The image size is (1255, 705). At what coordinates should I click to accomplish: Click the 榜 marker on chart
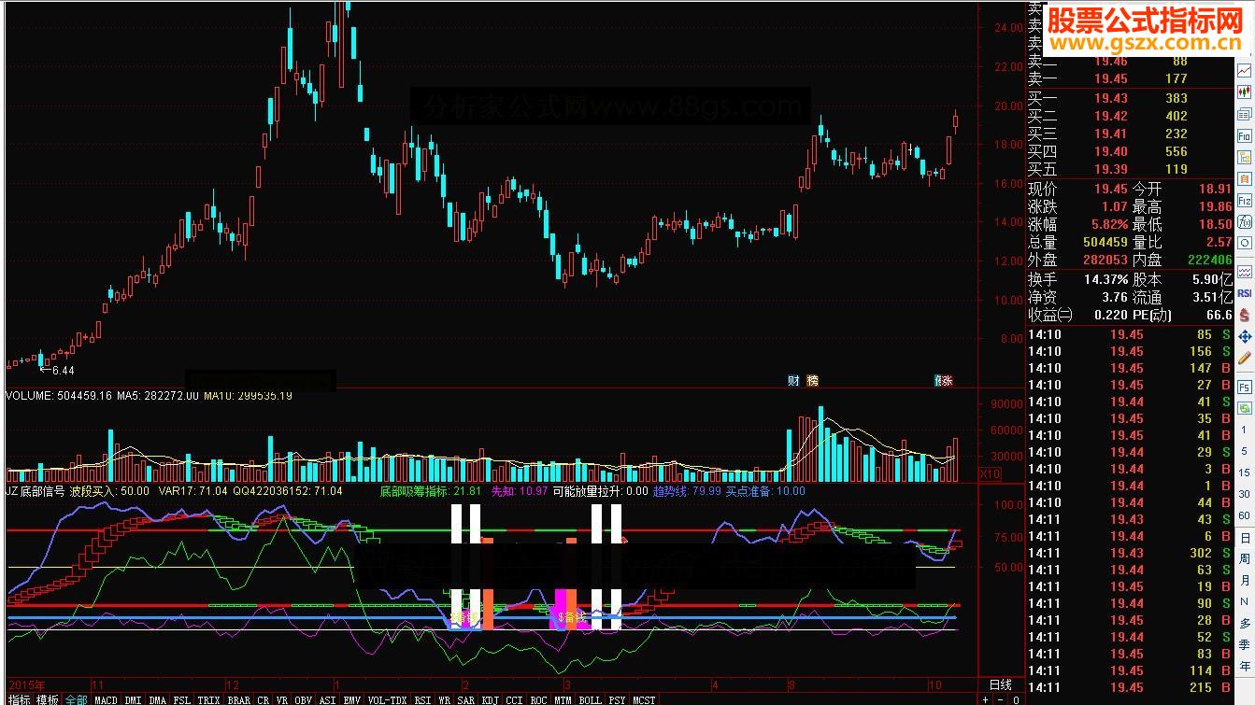[812, 380]
